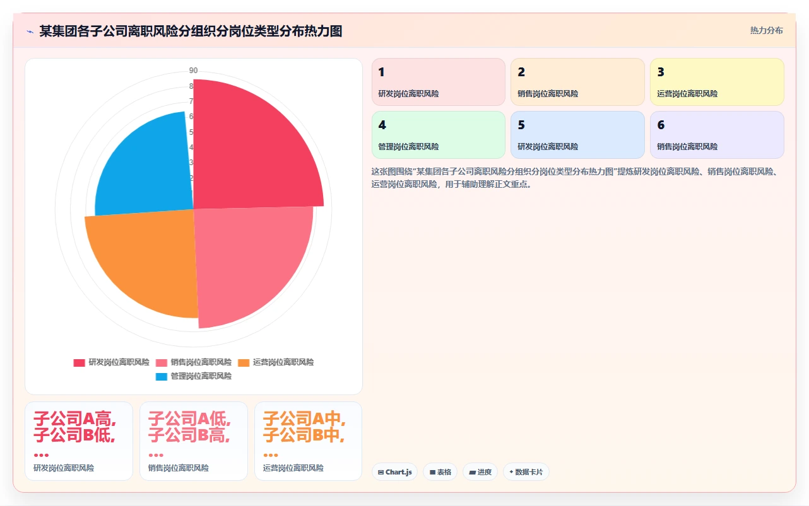Screen dimensions: 809x506
Task: Toggle 运营岗位离职风险 legend label under the chart
Action: 283,362
